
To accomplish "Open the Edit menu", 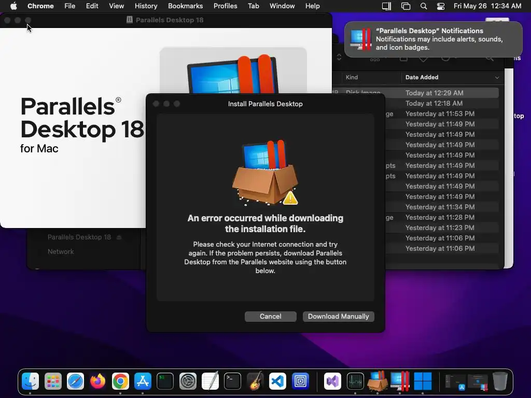I will 92,6.
